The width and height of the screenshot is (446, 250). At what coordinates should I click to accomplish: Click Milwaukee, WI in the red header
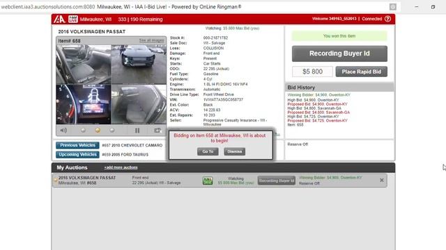pos(95,19)
